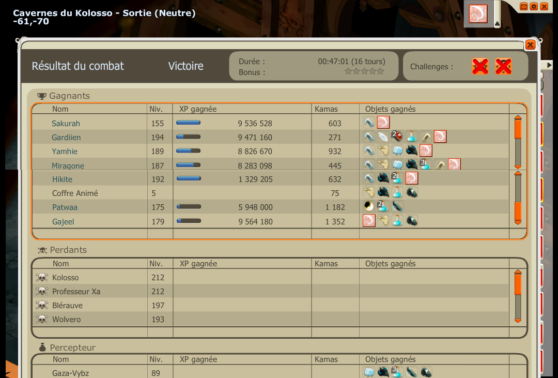The height and width of the screenshot is (378, 558).
Task: Click Sakurah's XP progress bar
Action: [188, 123]
